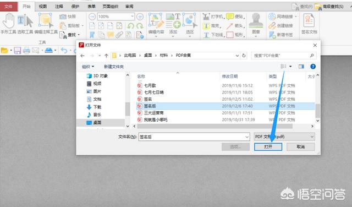Viewport: 352px width, 207px height.
Task: Choose the Rectangle shape tool (矩形)
Action: [235, 35]
